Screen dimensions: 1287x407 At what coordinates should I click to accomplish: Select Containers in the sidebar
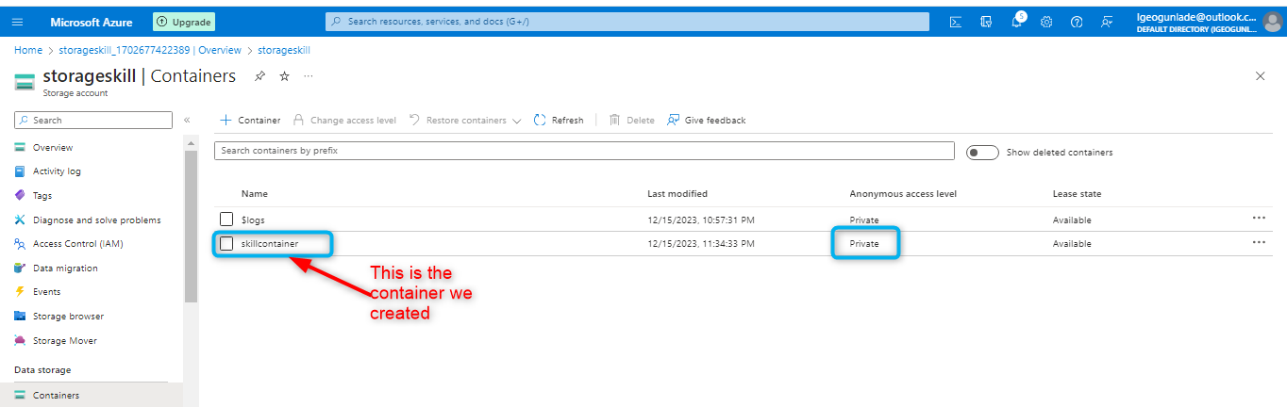click(x=56, y=396)
